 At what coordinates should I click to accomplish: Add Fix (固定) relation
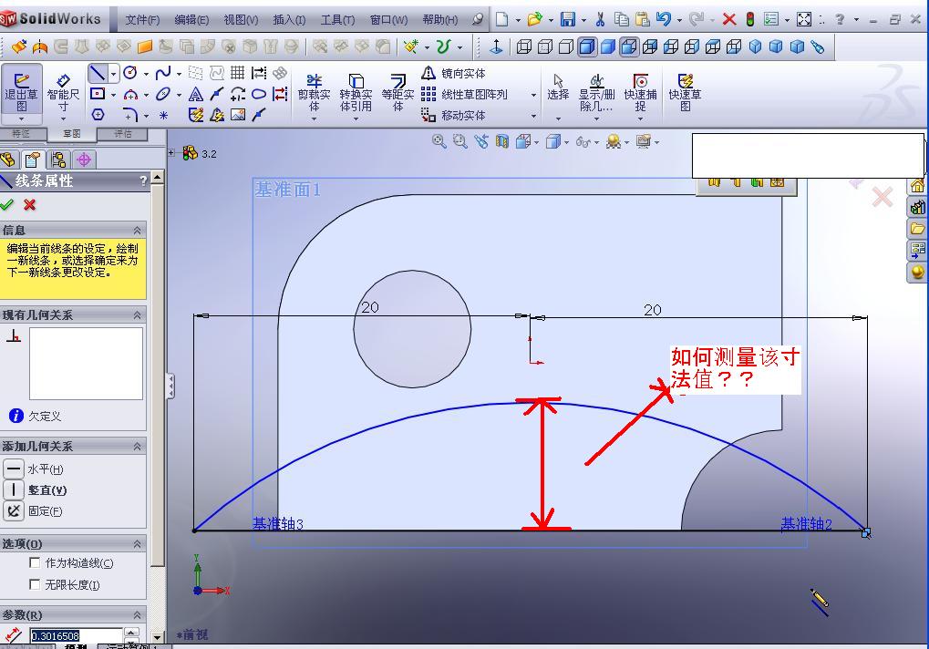(14, 510)
